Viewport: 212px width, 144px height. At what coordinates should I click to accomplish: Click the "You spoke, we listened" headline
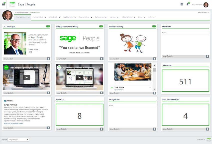pos(80,48)
